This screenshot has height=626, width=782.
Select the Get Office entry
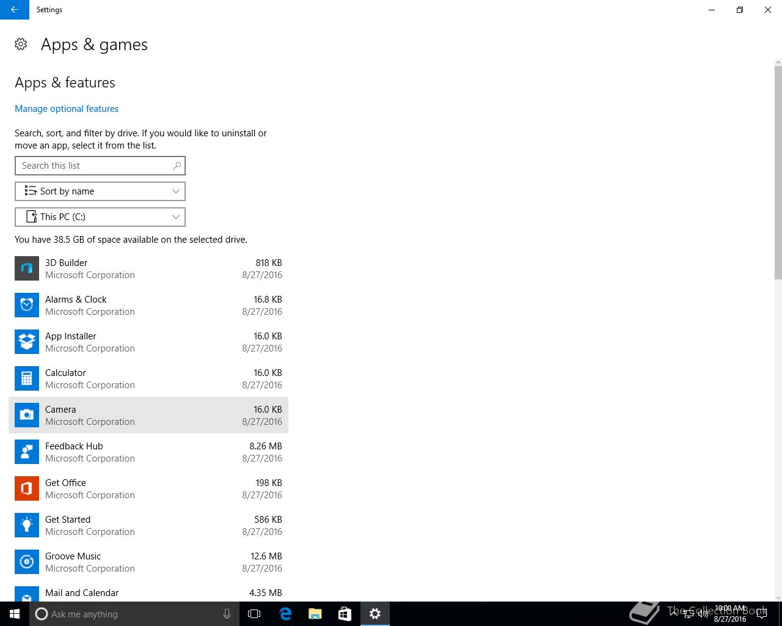pyautogui.click(x=148, y=488)
